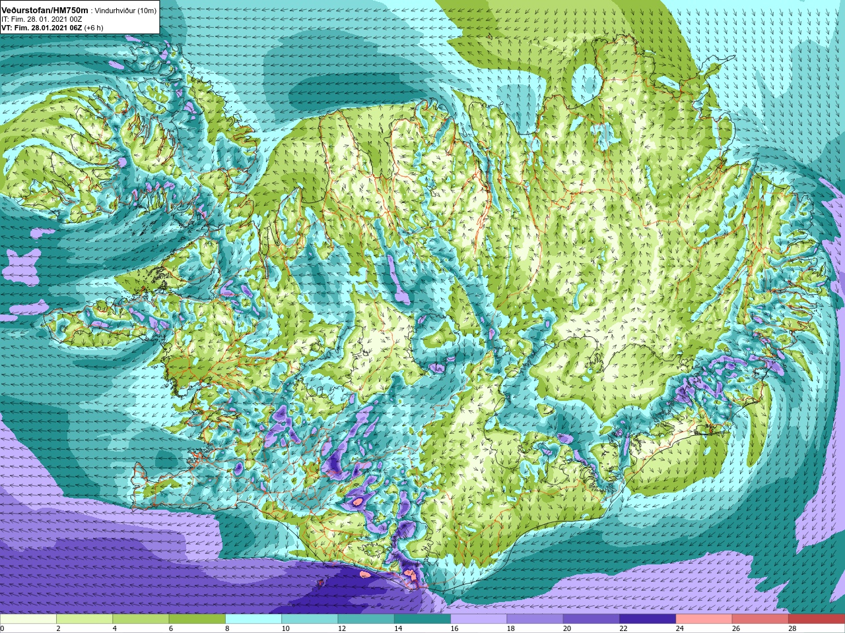Screen dimensions: 845x633
Task: Click the legend value label '2'
Action: 58,628
